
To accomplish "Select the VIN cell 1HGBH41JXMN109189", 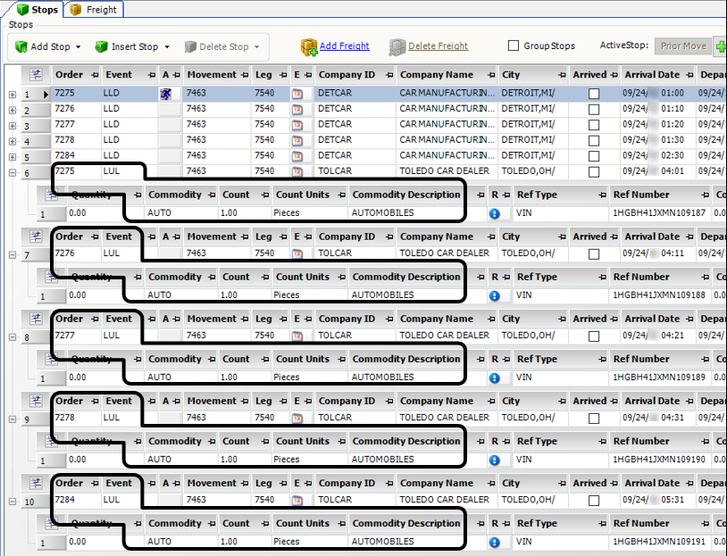I will pyautogui.click(x=659, y=378).
